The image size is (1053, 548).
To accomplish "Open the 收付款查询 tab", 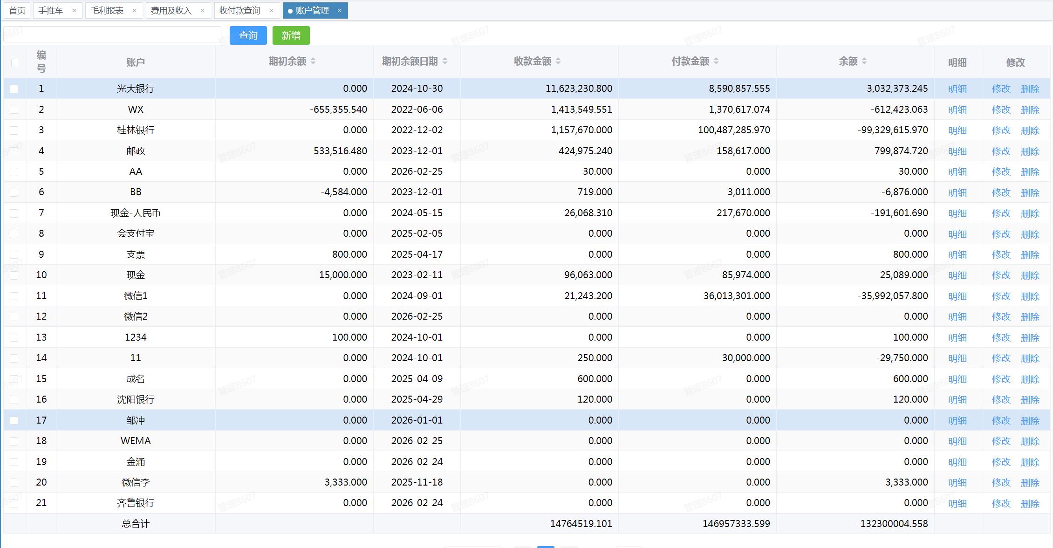I will [239, 10].
